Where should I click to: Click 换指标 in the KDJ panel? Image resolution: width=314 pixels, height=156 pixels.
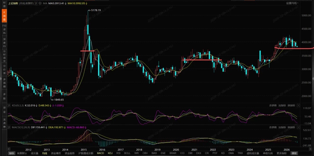(x=291, y=105)
